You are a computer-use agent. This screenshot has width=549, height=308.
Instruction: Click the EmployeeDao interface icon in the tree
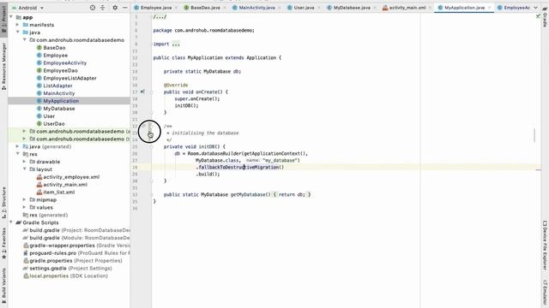tap(39, 70)
